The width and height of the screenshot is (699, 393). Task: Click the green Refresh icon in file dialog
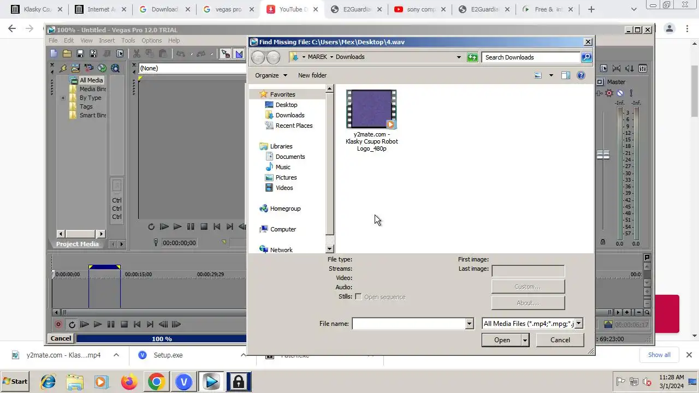tap(472, 57)
